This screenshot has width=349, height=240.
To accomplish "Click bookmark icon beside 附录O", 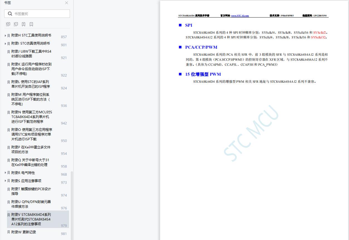I will [x=9, y=130].
